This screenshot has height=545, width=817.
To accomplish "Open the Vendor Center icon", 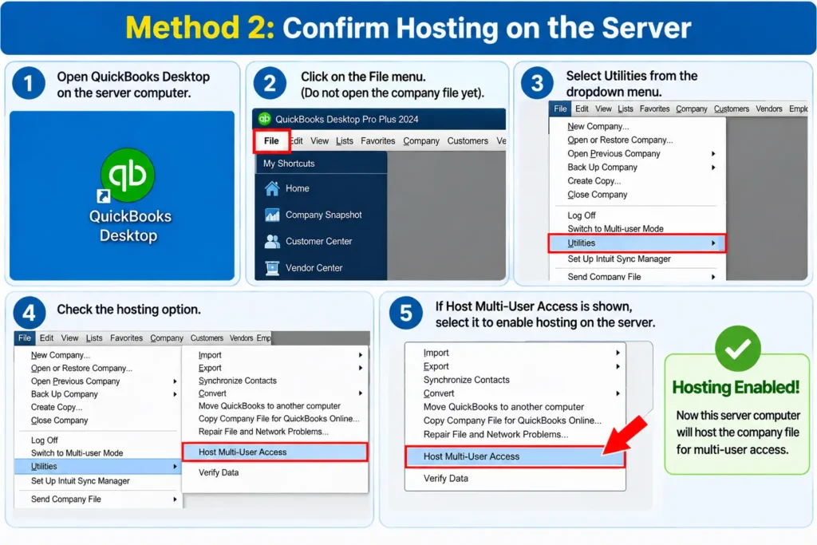I will tap(272, 268).
